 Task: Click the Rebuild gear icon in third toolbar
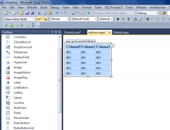pos(11,25)
